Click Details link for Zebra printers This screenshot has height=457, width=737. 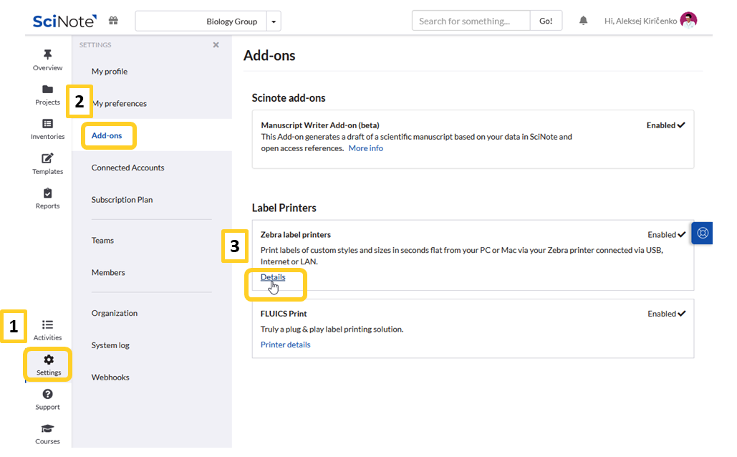pos(272,277)
